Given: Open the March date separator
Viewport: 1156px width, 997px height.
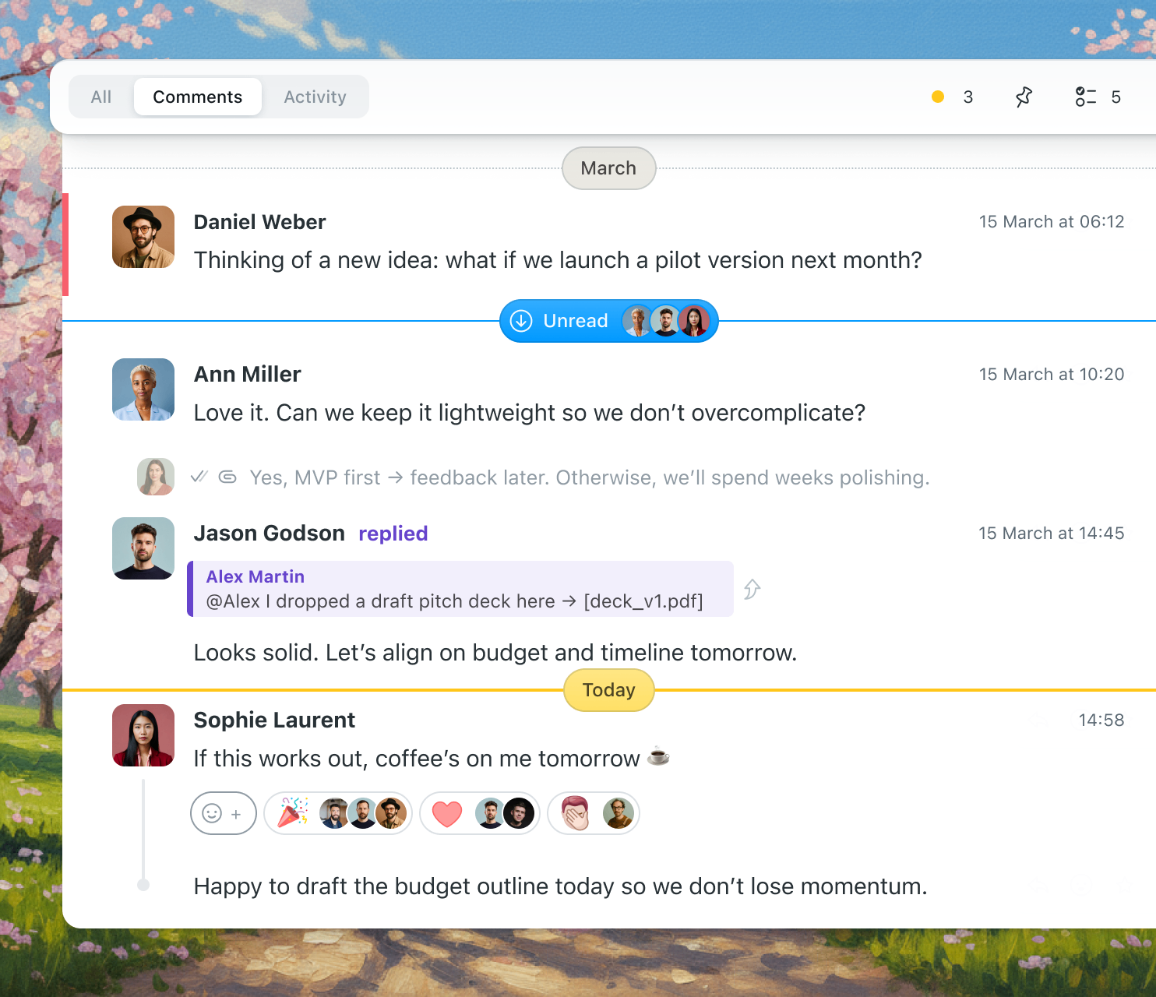Looking at the screenshot, I should (608, 168).
